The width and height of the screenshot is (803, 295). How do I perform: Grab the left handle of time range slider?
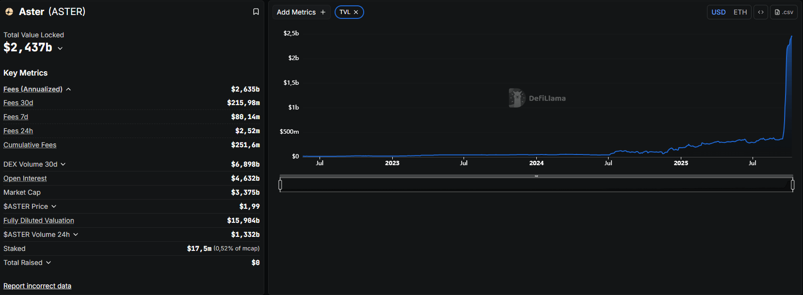[280, 185]
